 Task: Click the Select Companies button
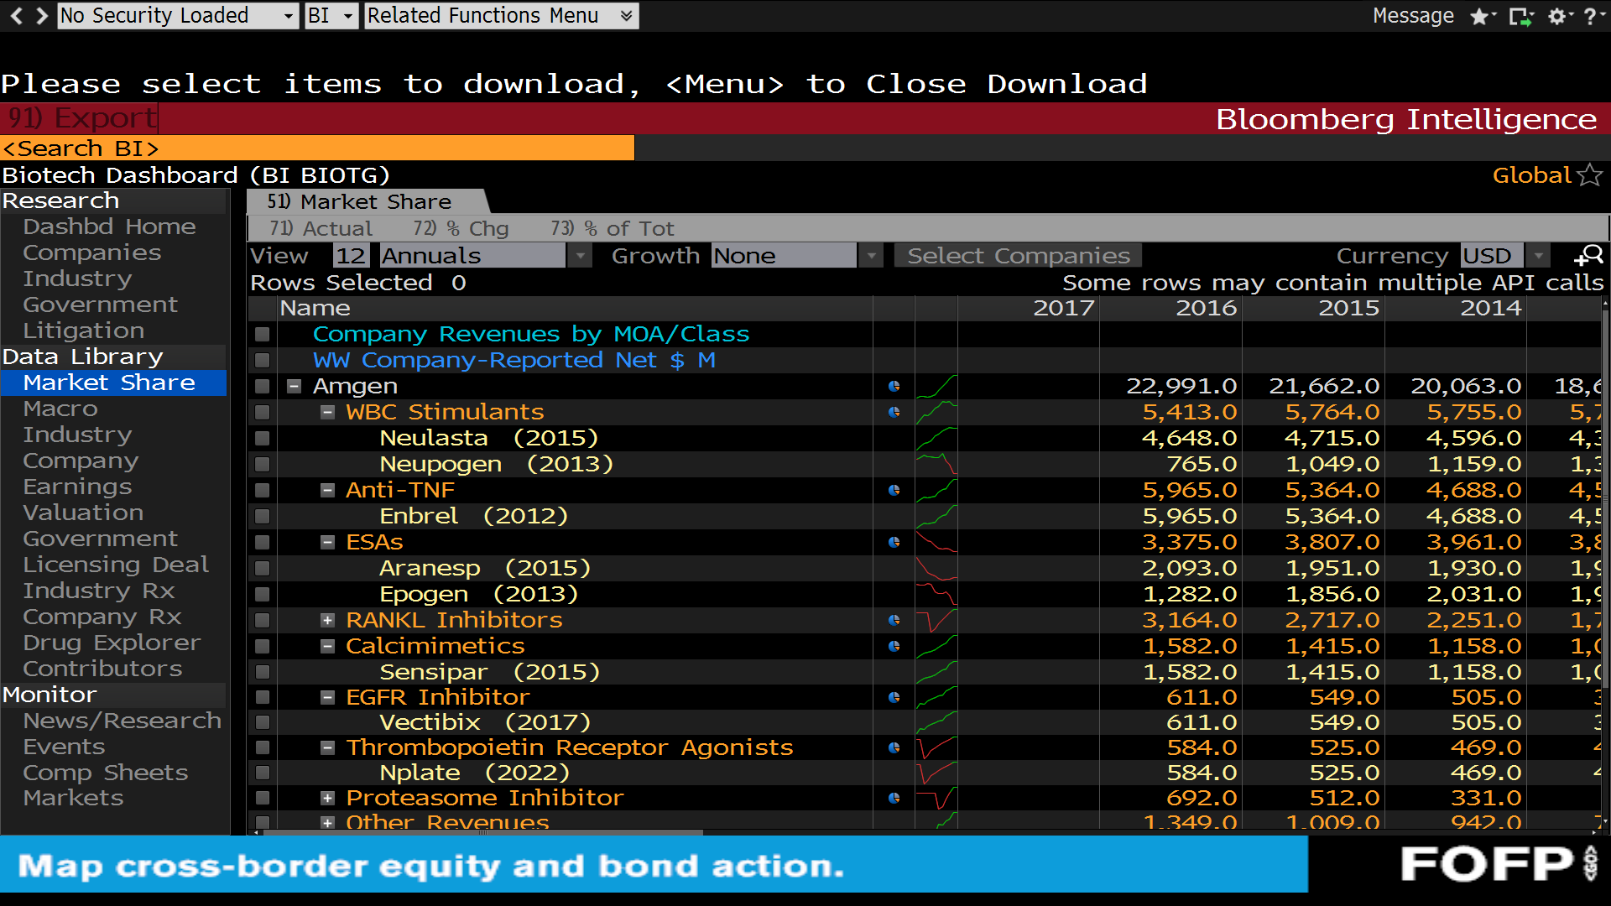(1018, 255)
